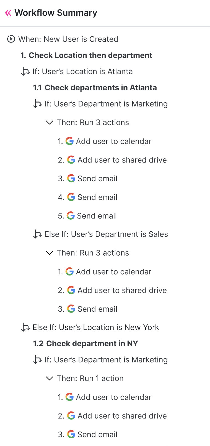Collapse Then: Run 1 action chevron
The image size is (210, 446).
49,378
